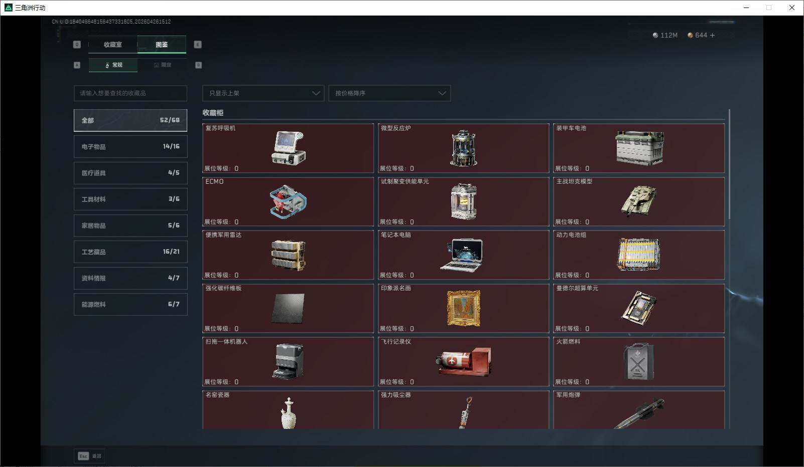The width and height of the screenshot is (804, 467).
Task: Select the 试制聚变供能单元 item icon
Action: pyautogui.click(x=464, y=201)
